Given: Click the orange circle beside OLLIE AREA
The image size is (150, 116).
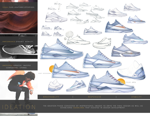Looking at the screenshot, I should click(x=122, y=81).
